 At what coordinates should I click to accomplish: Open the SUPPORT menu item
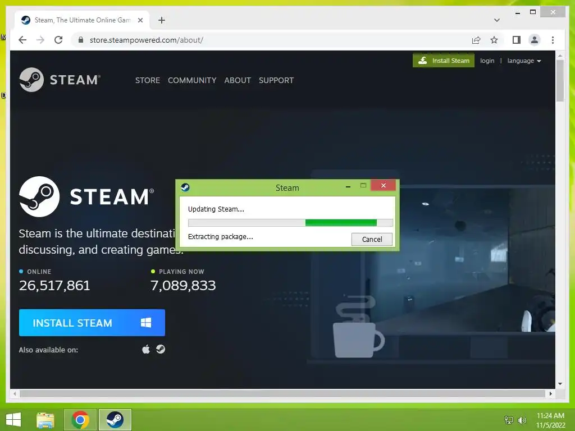pos(276,80)
